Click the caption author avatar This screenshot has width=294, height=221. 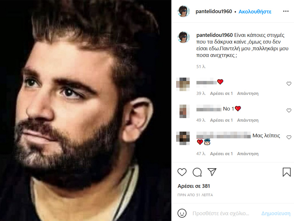[x=183, y=37]
